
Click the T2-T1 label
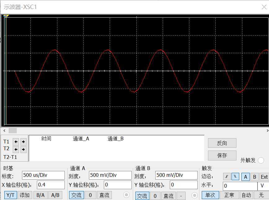pyautogui.click(x=10, y=157)
